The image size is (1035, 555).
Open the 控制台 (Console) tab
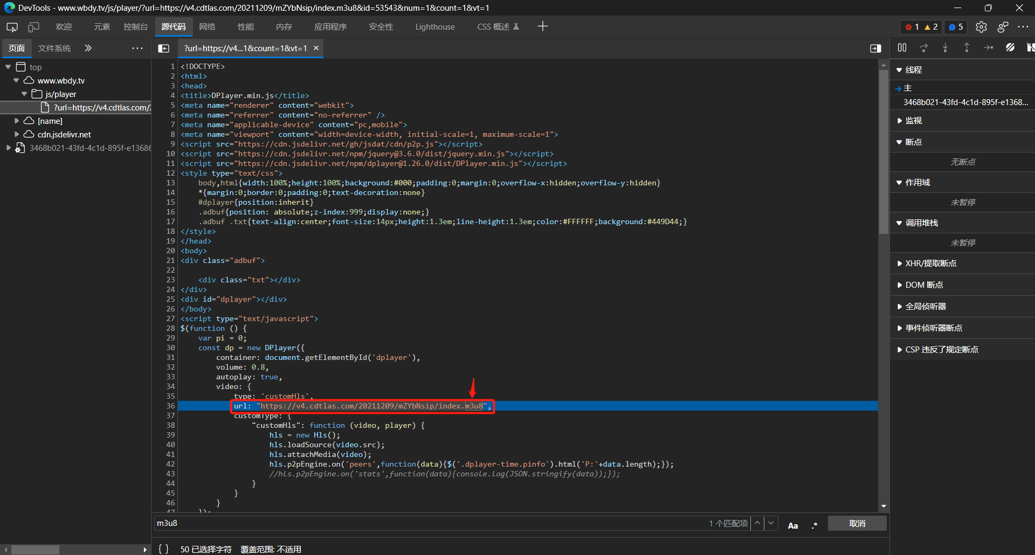point(136,27)
